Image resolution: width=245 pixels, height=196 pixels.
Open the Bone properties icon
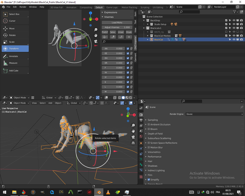tap(141, 165)
